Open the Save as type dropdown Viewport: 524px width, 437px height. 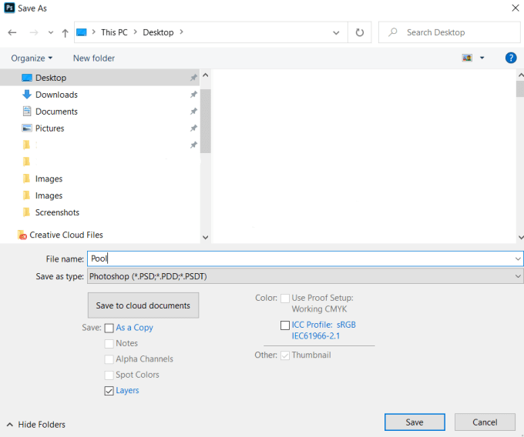pos(305,276)
